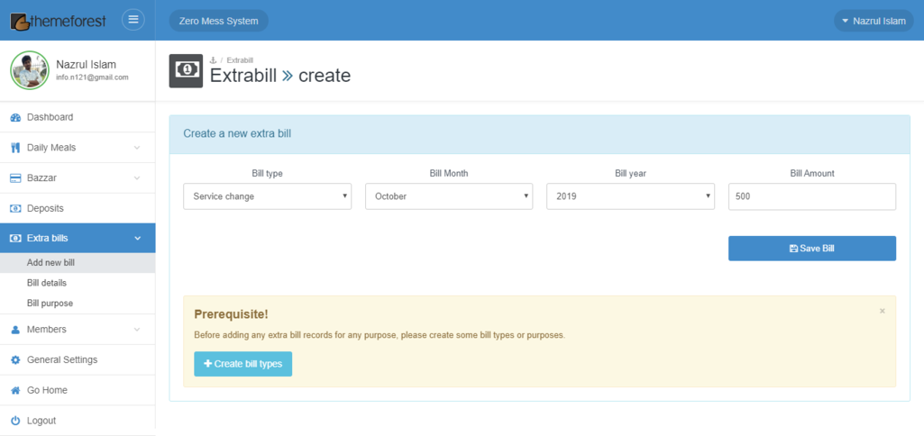The width and height of the screenshot is (924, 436).
Task: Open Bill details submenu item
Action: (x=47, y=283)
